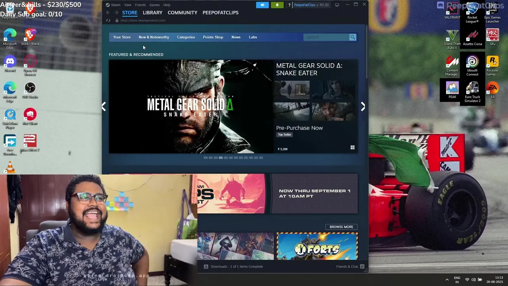Open Steam announcements megaphone button
This screenshot has height=286, width=508.
[x=262, y=5]
